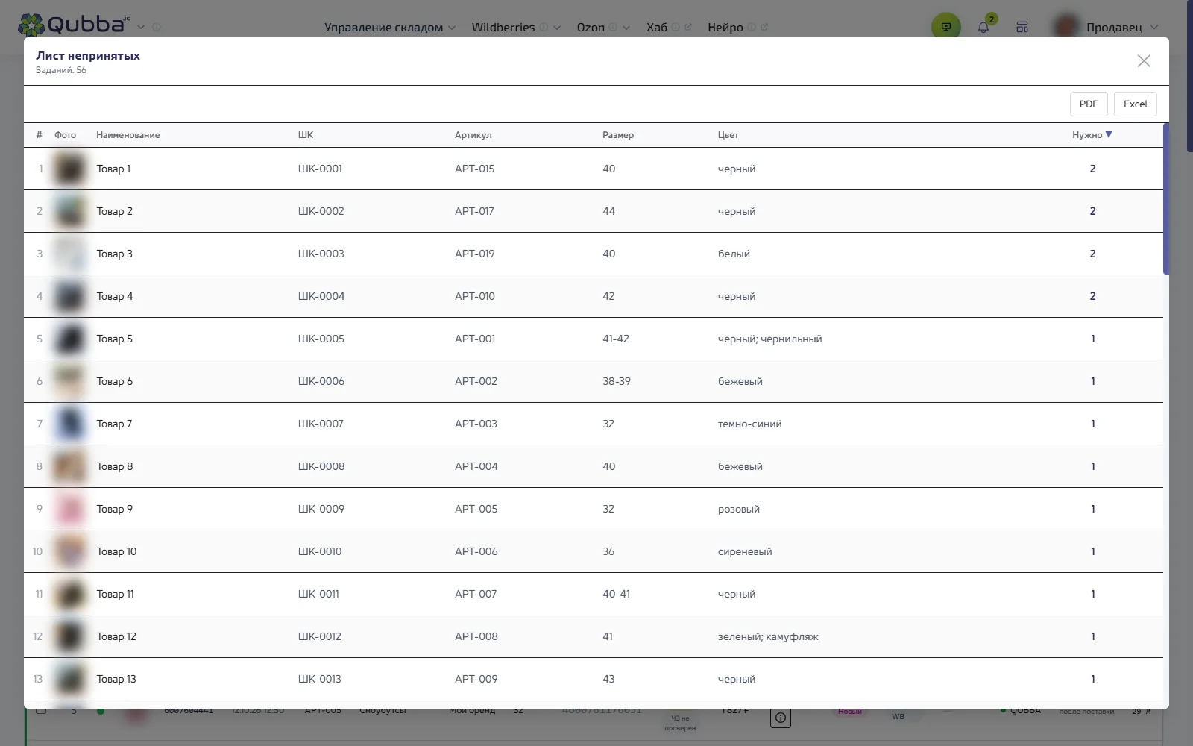Viewport: 1193px width, 746px height.
Task: Open the Хаб link
Action: (x=657, y=28)
